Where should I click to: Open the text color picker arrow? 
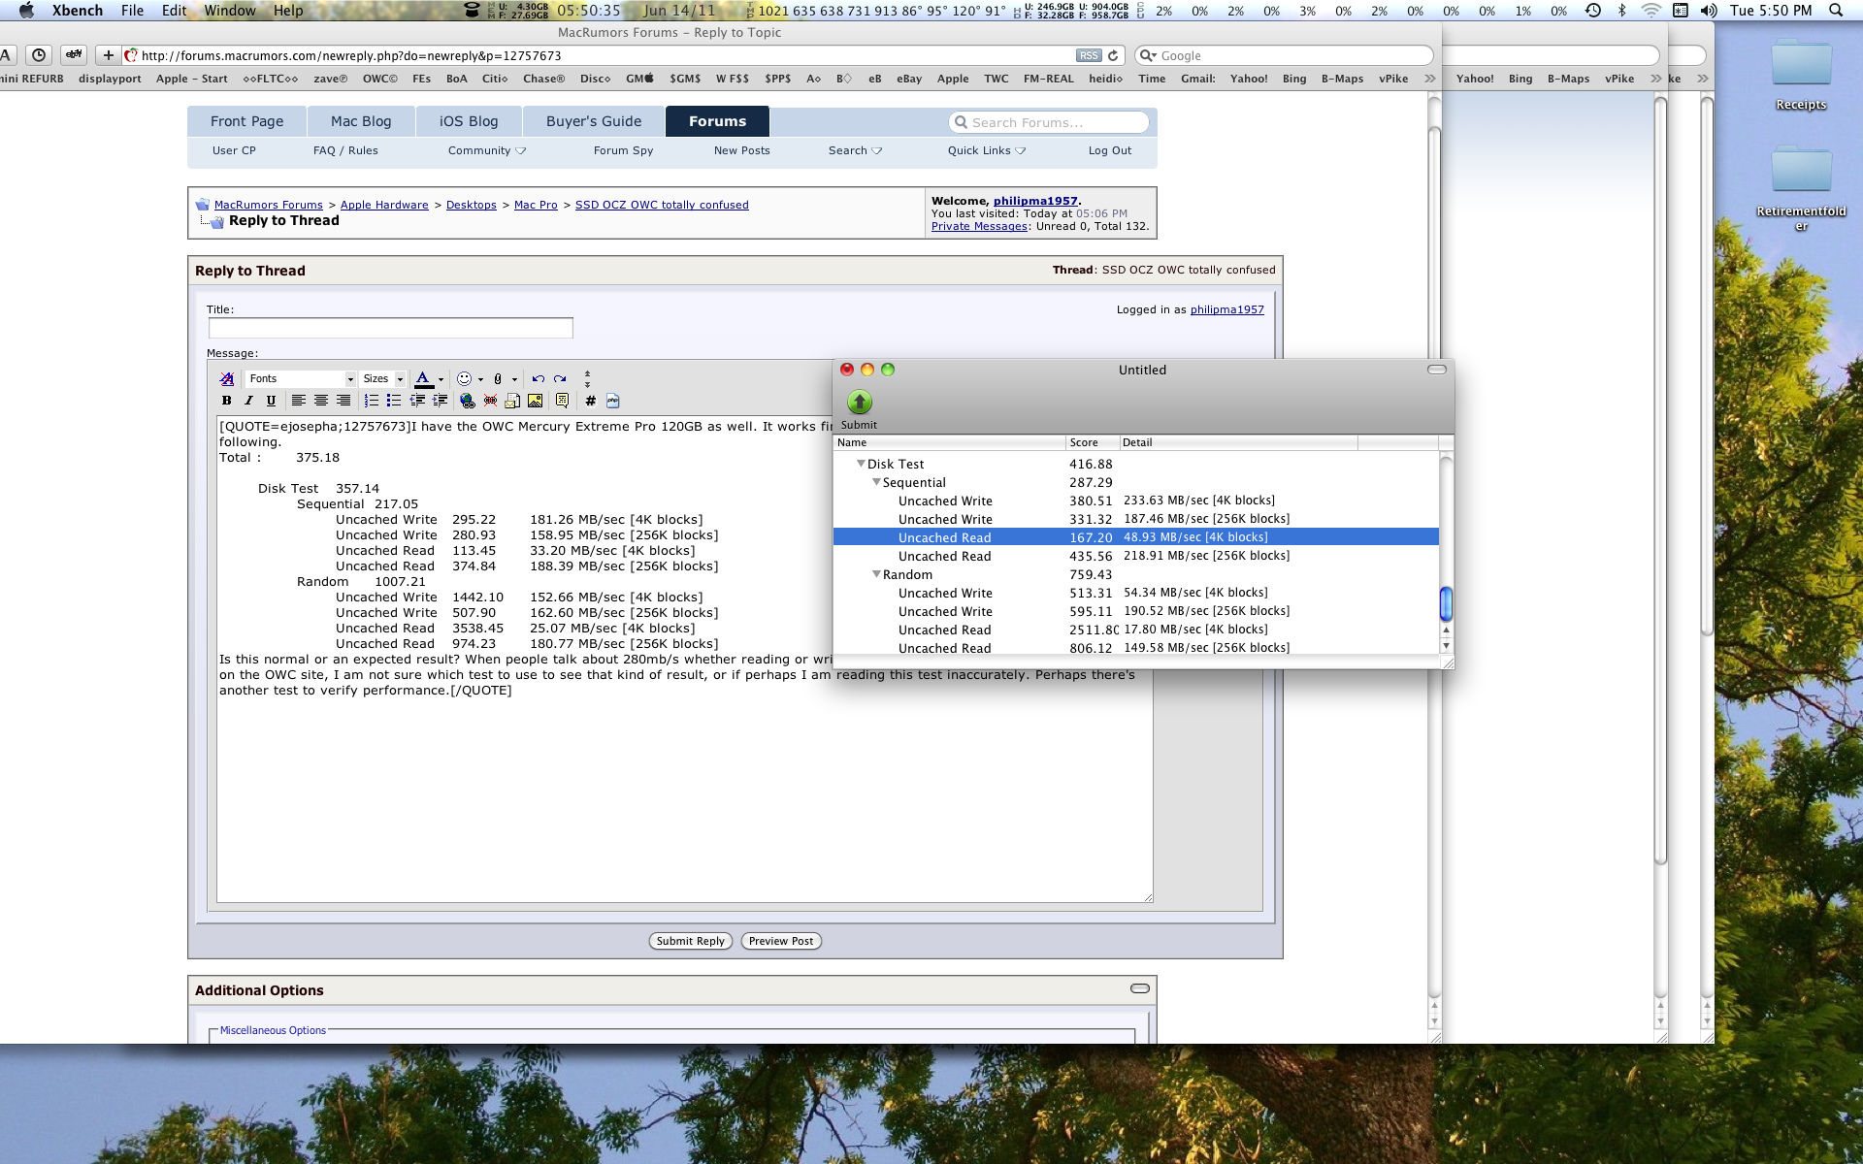pos(441,380)
